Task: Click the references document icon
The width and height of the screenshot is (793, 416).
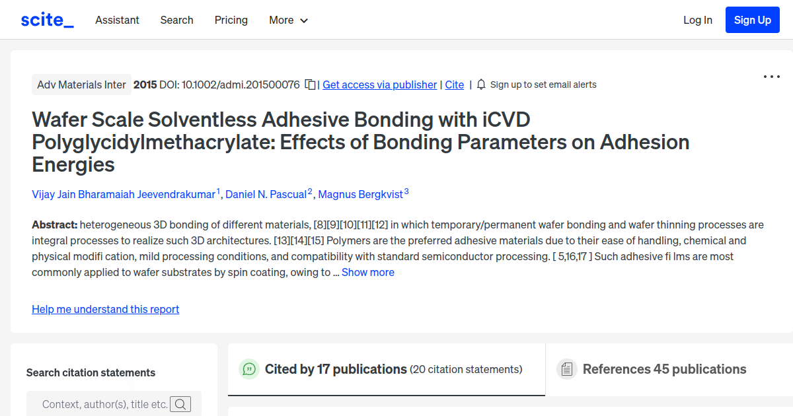Action: pos(567,369)
